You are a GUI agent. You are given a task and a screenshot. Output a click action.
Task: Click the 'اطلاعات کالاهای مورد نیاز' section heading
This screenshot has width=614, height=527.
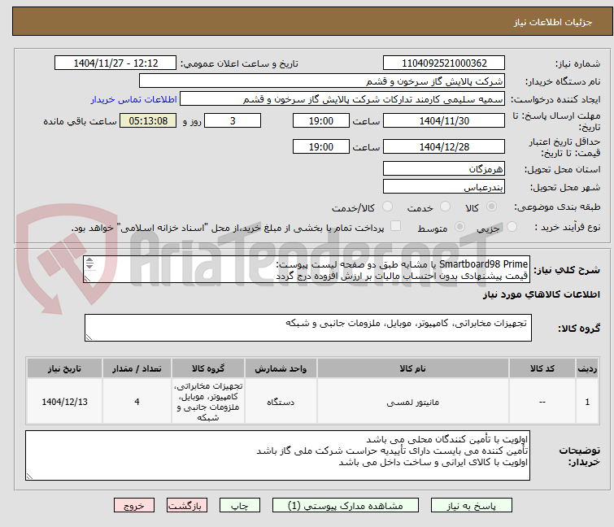(x=541, y=294)
